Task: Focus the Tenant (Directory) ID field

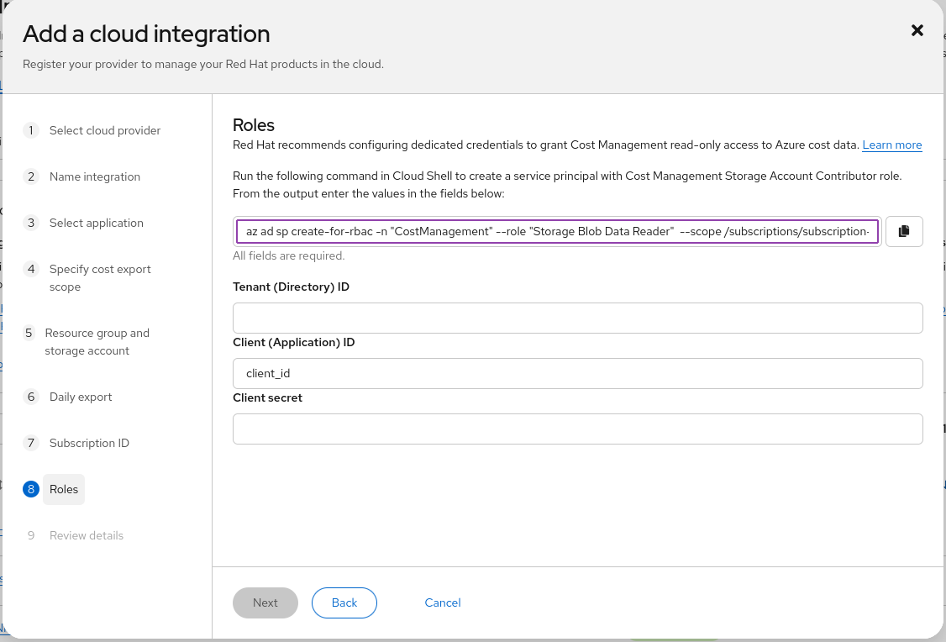Action: (577, 318)
